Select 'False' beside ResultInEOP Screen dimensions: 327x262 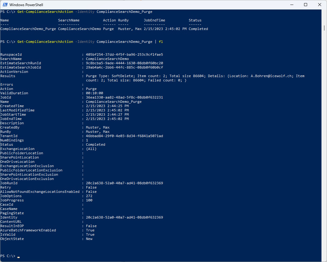coord(91,226)
